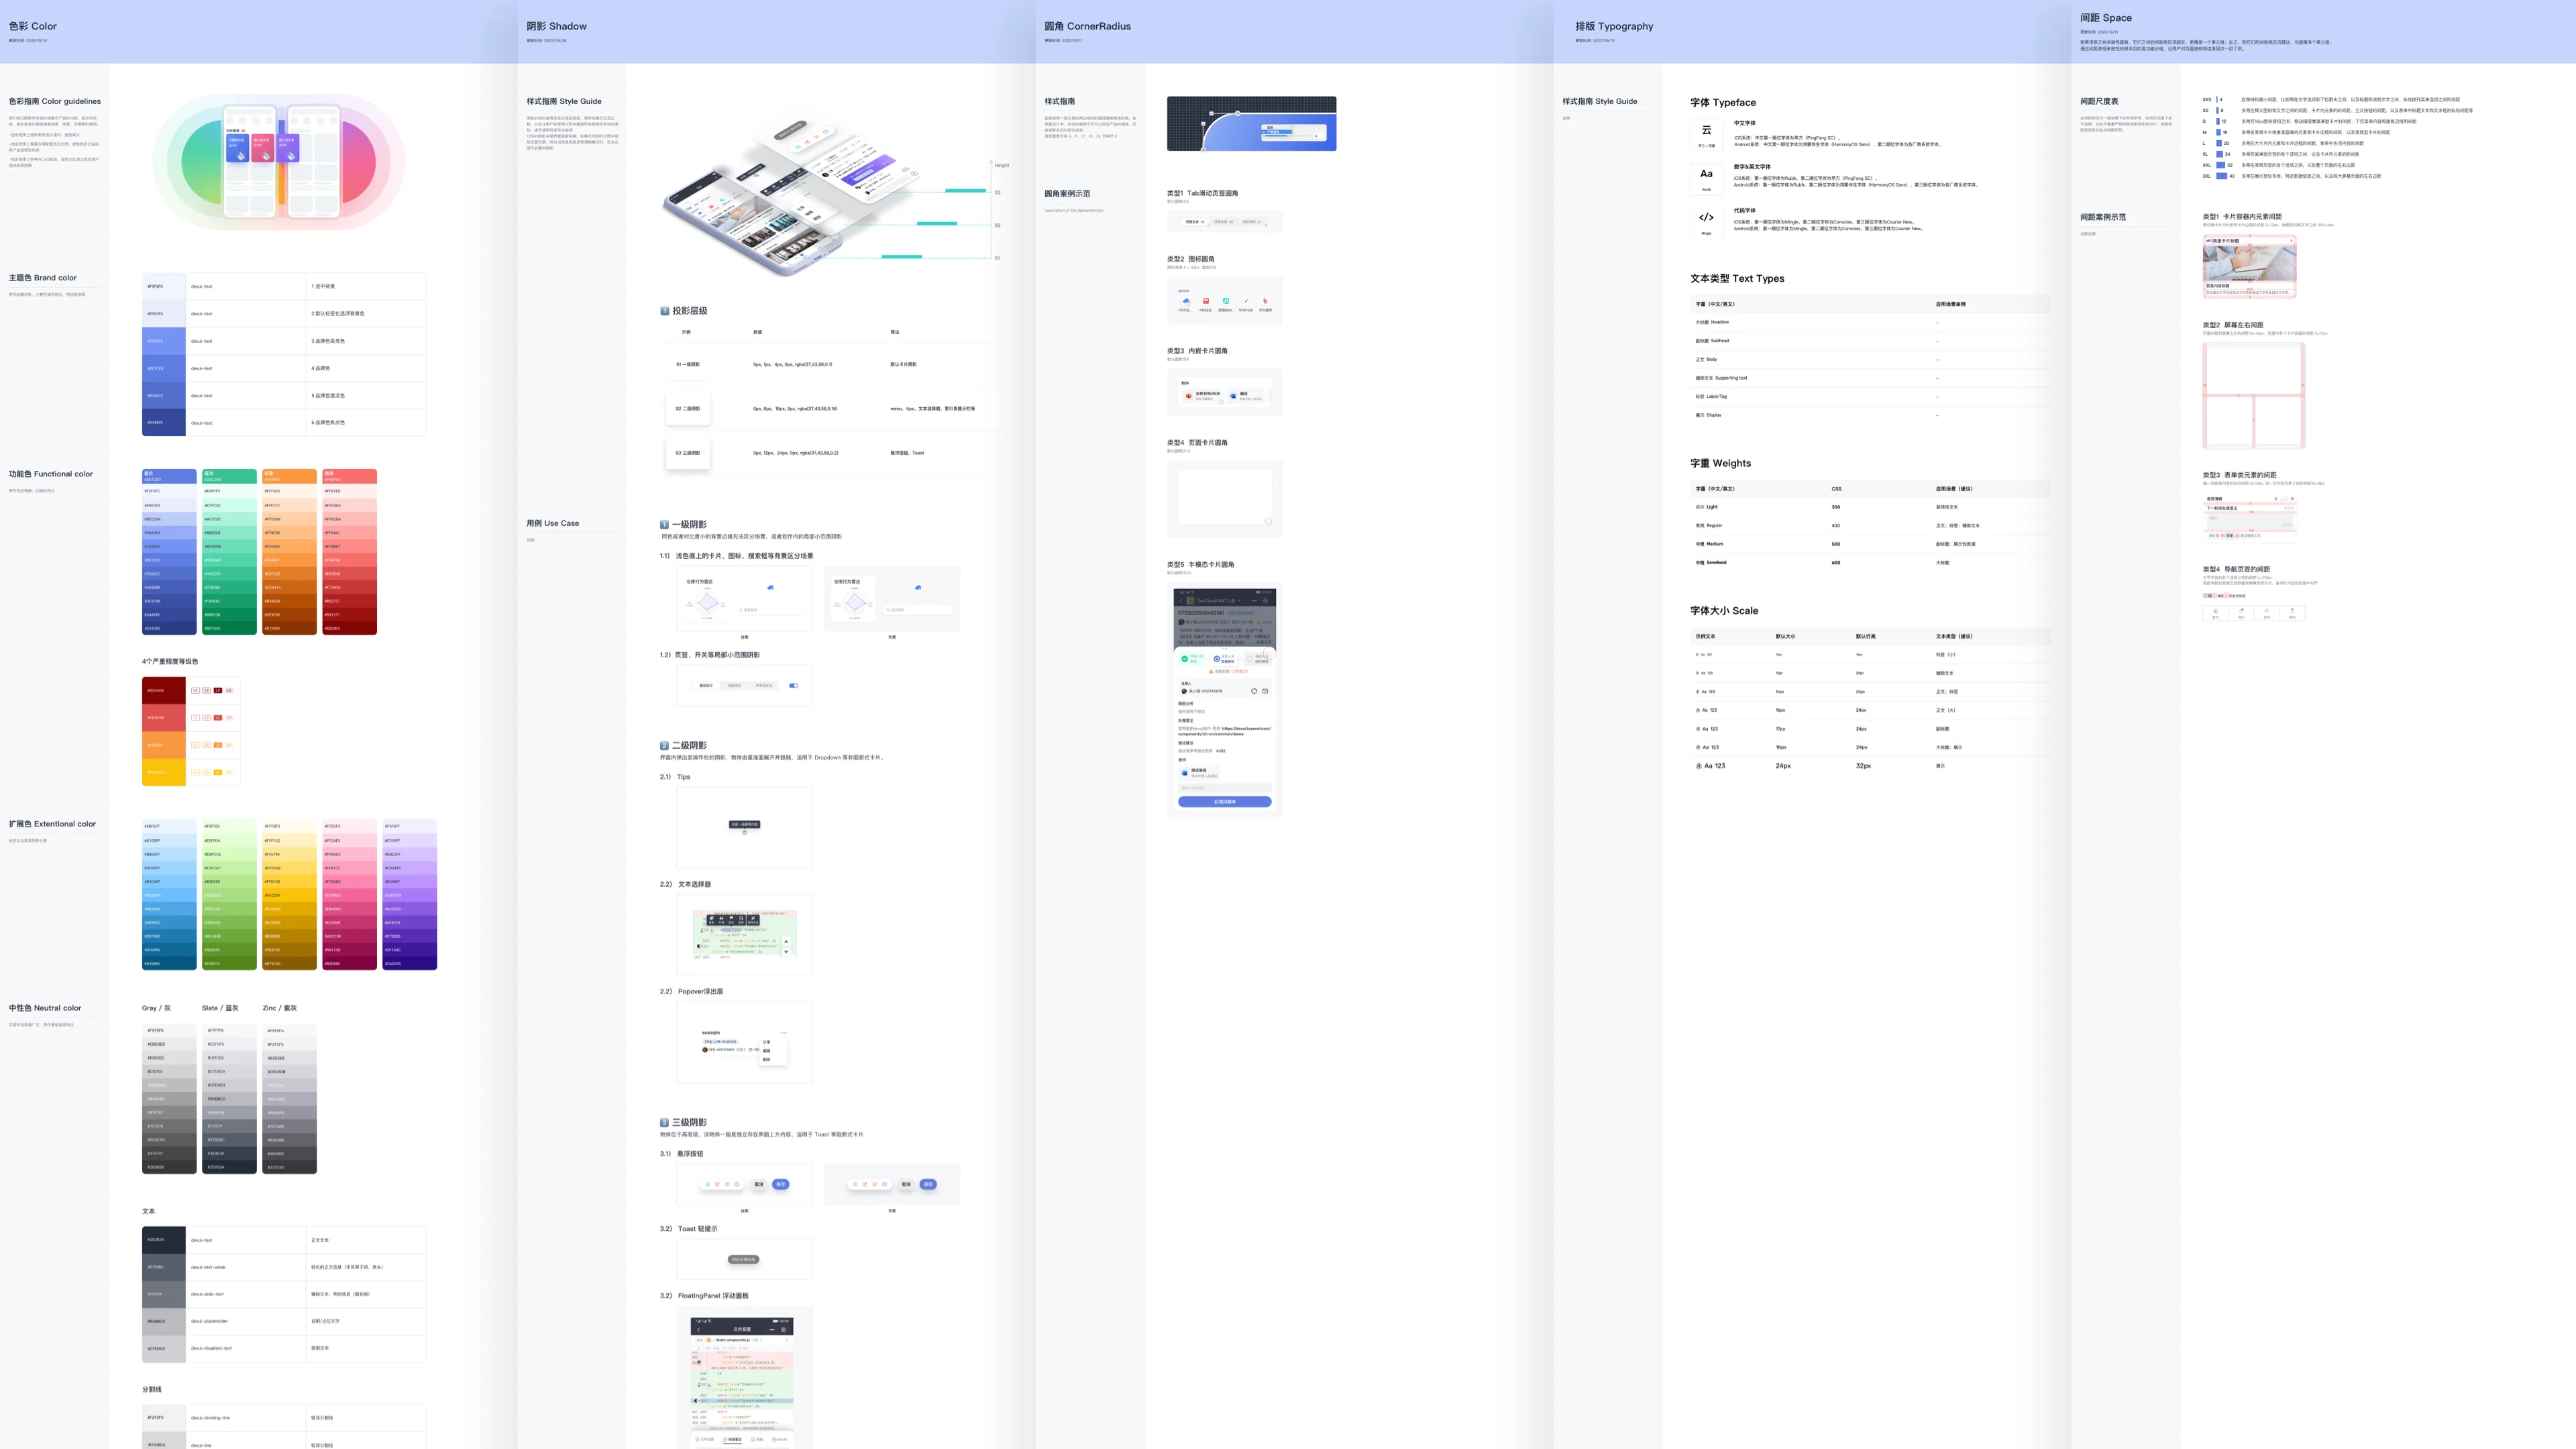Click the Aa Rubik typeface icon tile
The image size is (2576, 1449).
[x=1706, y=178]
